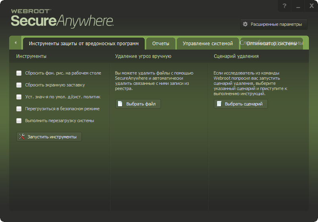Viewport: 318px width, 222px height.
Task: Close the SecureAnywhere window
Action: click(x=312, y=6)
